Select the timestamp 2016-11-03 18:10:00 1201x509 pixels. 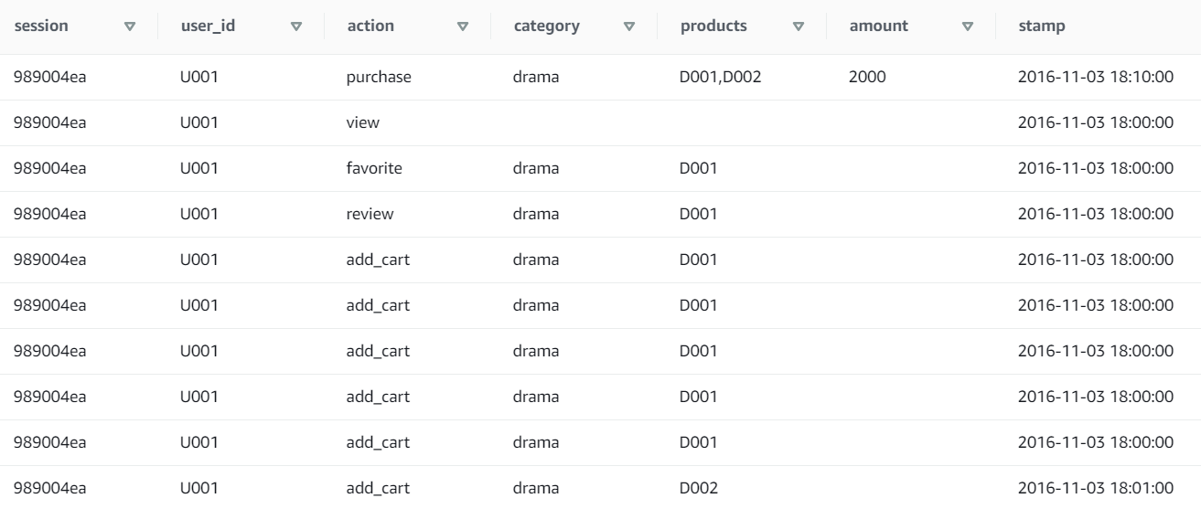click(x=1095, y=78)
